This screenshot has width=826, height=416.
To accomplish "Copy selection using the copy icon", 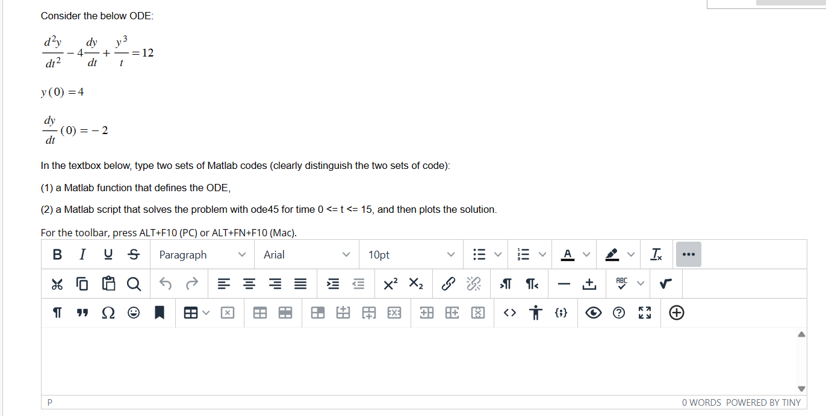I will pyautogui.click(x=82, y=284).
